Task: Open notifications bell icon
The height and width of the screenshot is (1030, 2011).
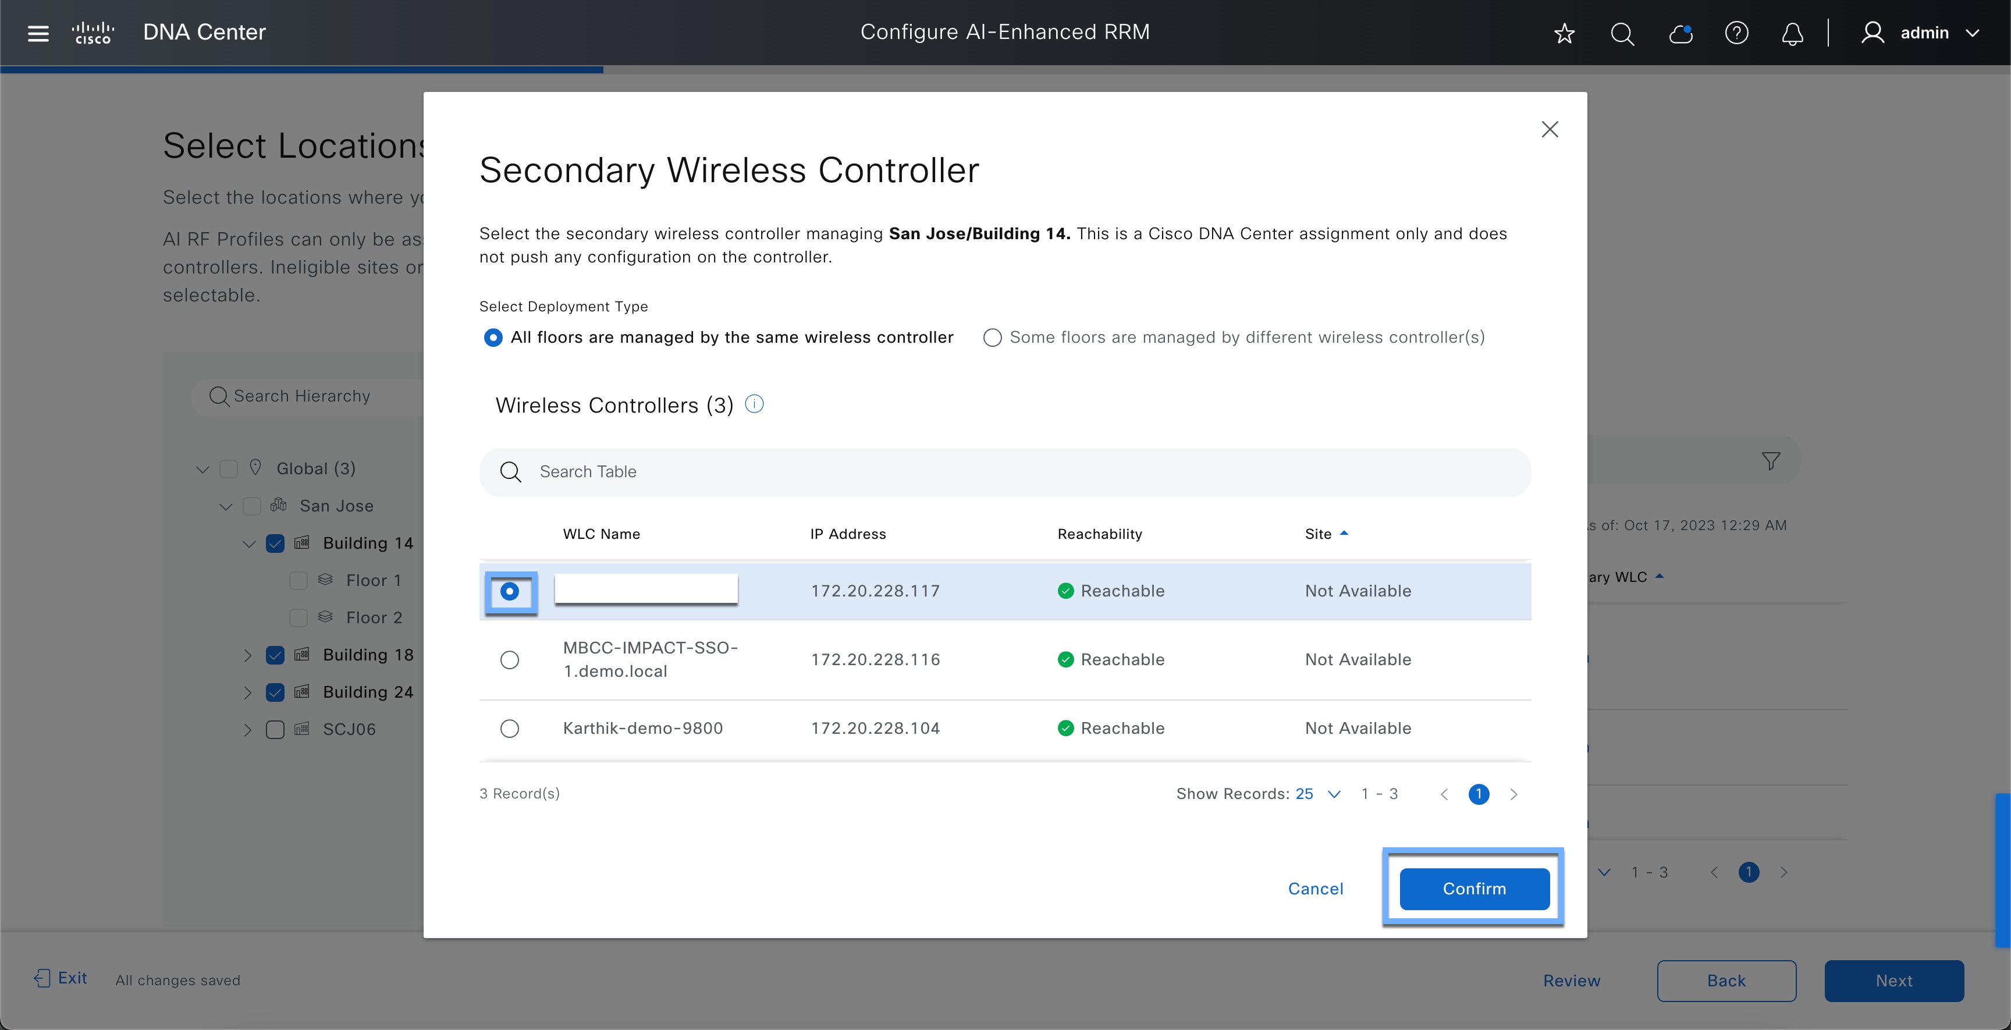Action: tap(1792, 33)
